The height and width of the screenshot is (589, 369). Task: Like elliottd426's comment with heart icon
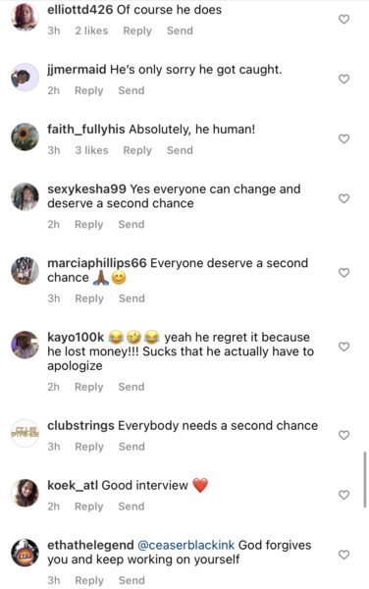pos(343,20)
